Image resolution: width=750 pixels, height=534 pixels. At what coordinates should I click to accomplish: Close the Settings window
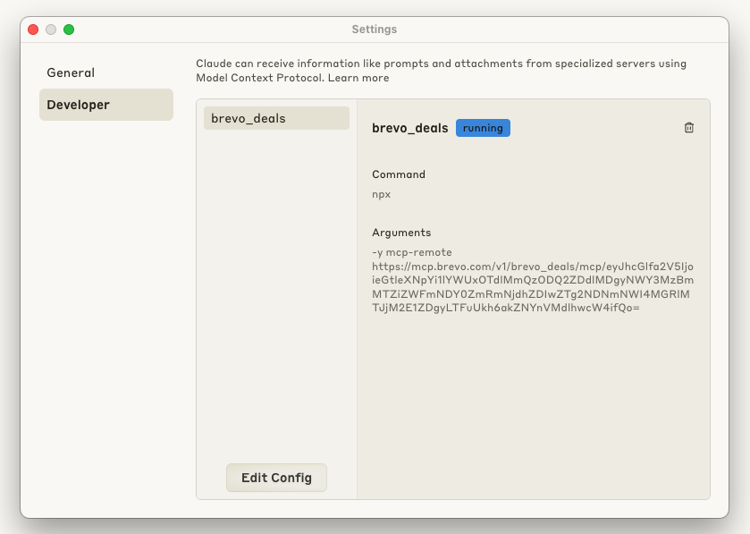click(x=32, y=29)
